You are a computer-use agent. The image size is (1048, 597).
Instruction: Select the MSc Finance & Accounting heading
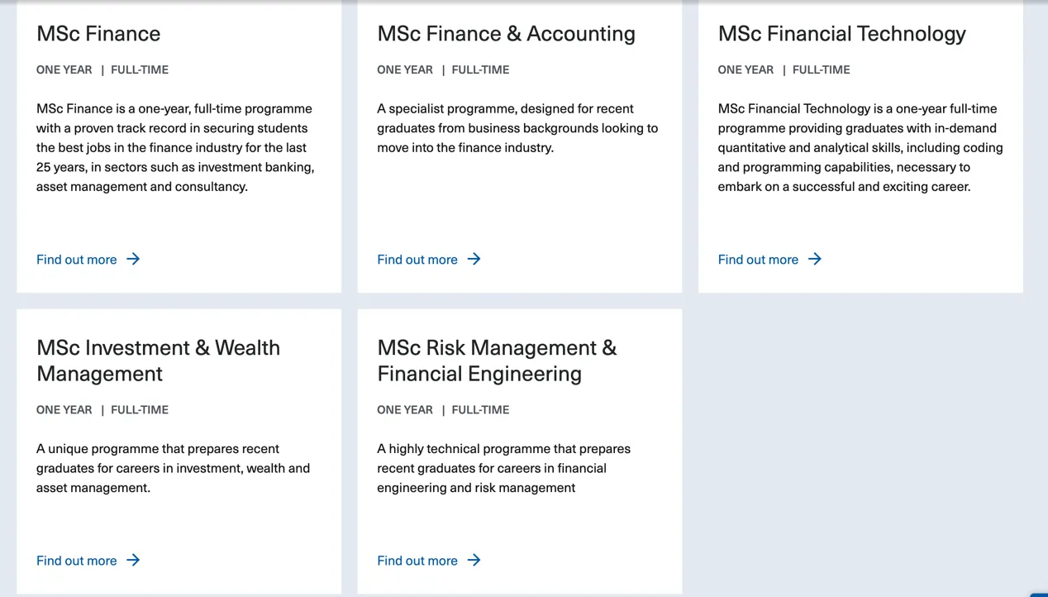click(x=506, y=34)
